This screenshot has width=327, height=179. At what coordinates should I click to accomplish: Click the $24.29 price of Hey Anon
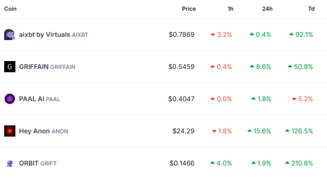[184, 131]
